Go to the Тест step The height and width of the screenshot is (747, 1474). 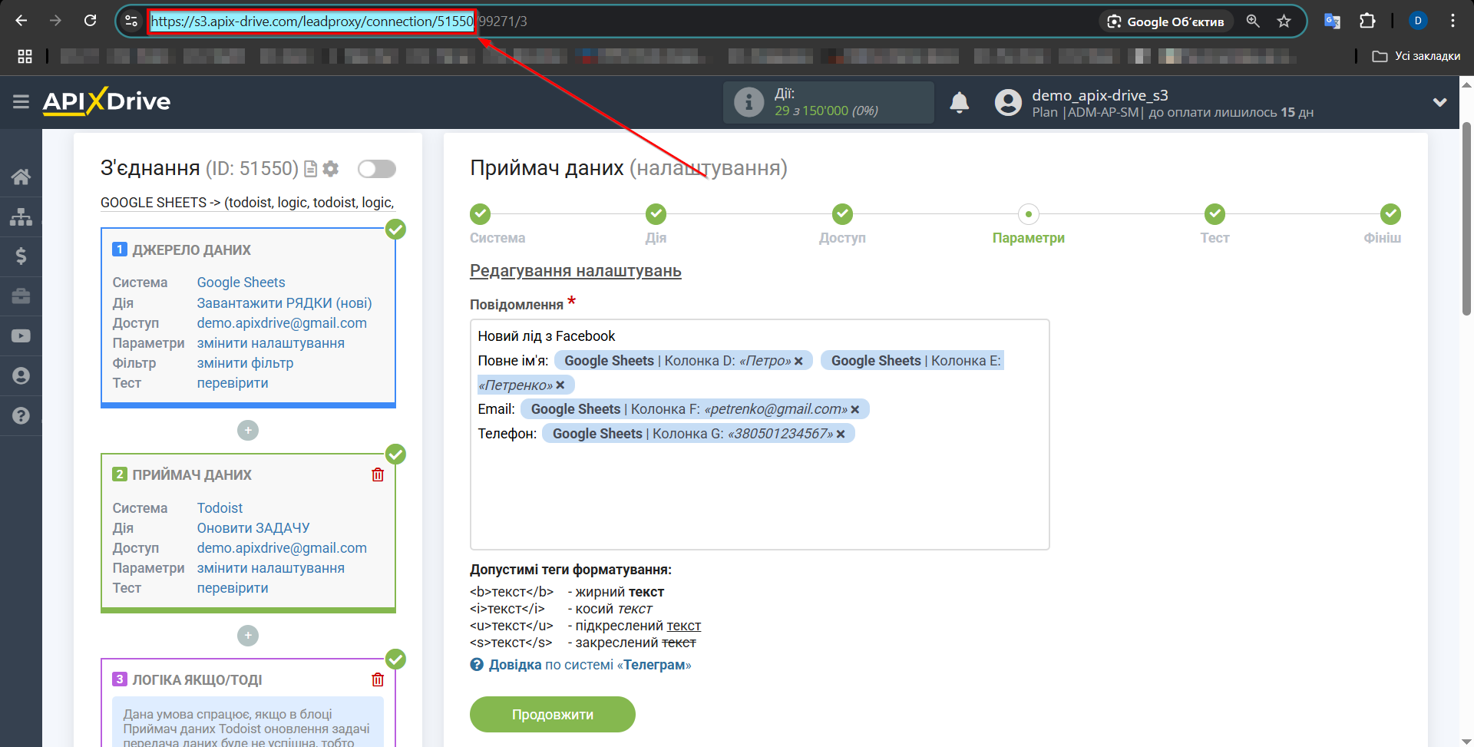pyautogui.click(x=1215, y=214)
